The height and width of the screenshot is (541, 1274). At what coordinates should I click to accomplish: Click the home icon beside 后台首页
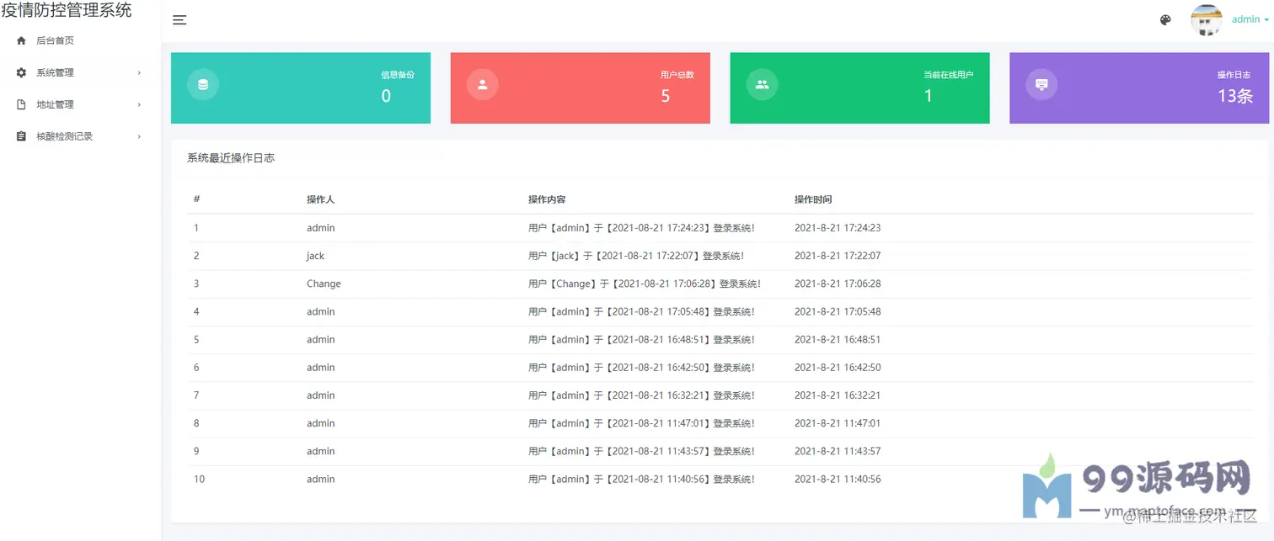[21, 40]
